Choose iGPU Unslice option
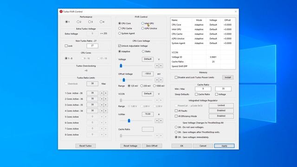Screen dimensions: 297x167 [x=142, y=28]
